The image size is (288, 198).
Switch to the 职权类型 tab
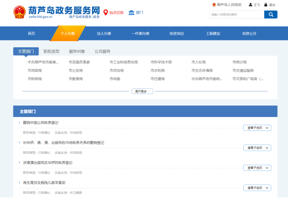[51, 51]
